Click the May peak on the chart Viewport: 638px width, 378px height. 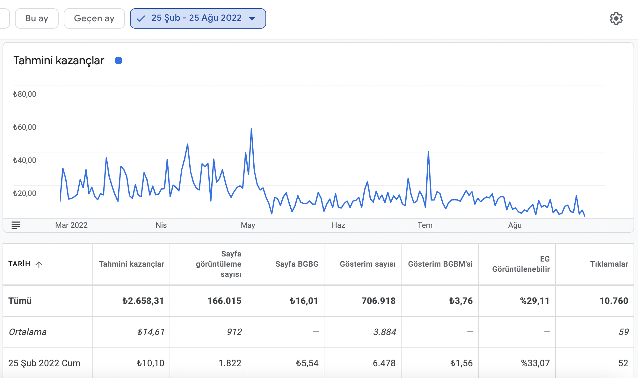pos(251,129)
